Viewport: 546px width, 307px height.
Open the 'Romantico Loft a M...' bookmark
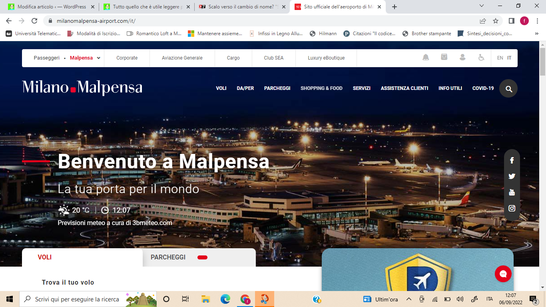pyautogui.click(x=154, y=34)
